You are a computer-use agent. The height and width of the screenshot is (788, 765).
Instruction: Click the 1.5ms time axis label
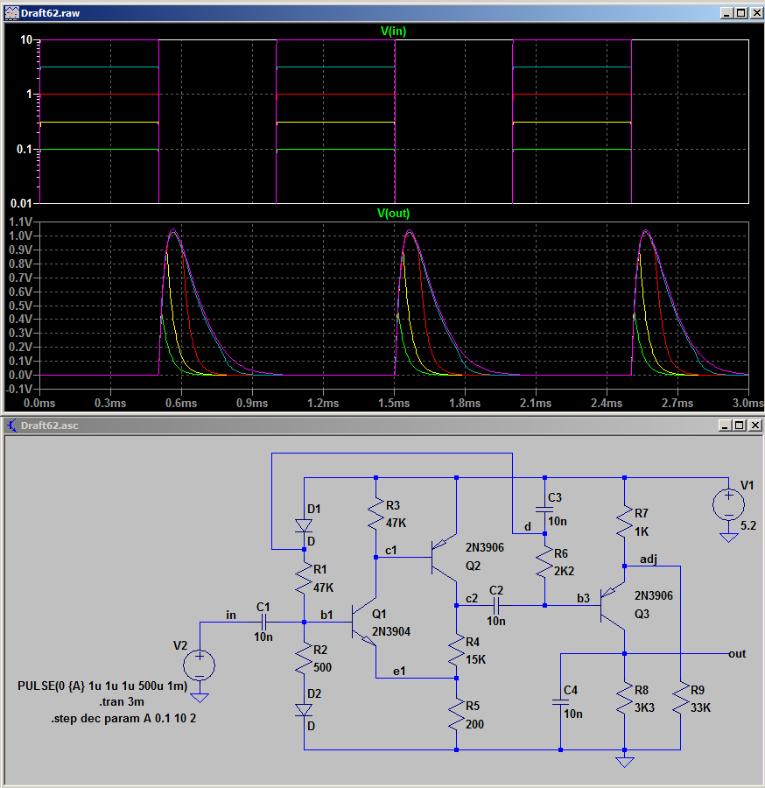point(394,403)
